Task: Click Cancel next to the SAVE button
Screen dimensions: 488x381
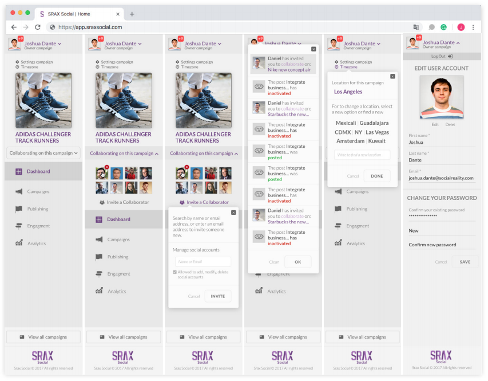Action: point(441,262)
